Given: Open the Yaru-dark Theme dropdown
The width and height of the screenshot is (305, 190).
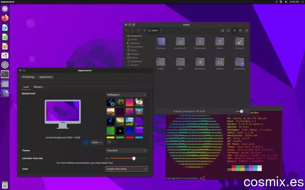Looking at the screenshot, I should tap(127, 150).
